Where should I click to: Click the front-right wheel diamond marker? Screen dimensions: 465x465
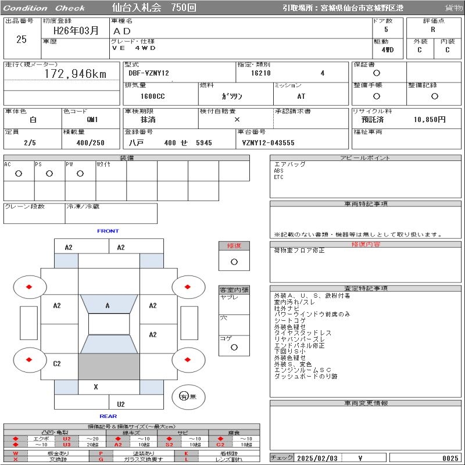pos(188,287)
